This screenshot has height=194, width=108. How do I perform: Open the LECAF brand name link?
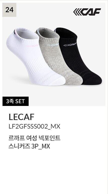tap(22, 117)
